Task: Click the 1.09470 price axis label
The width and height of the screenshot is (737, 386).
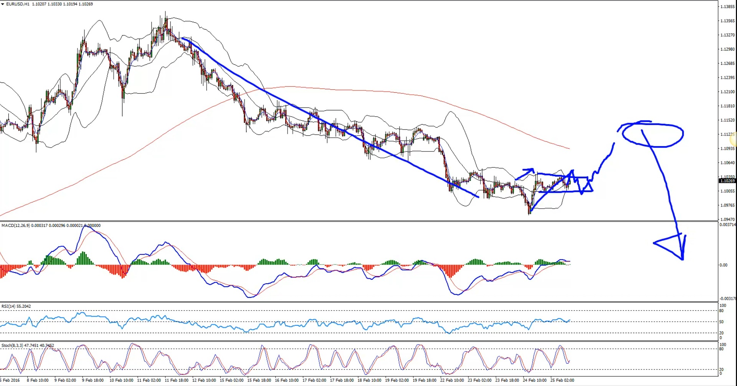Action: pyautogui.click(x=727, y=219)
